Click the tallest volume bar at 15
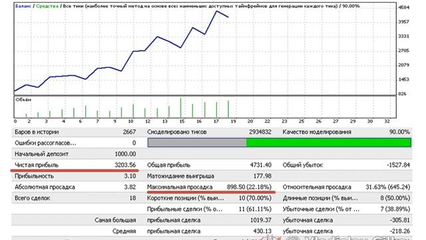The height and width of the screenshot is (240, 426). pos(180,108)
